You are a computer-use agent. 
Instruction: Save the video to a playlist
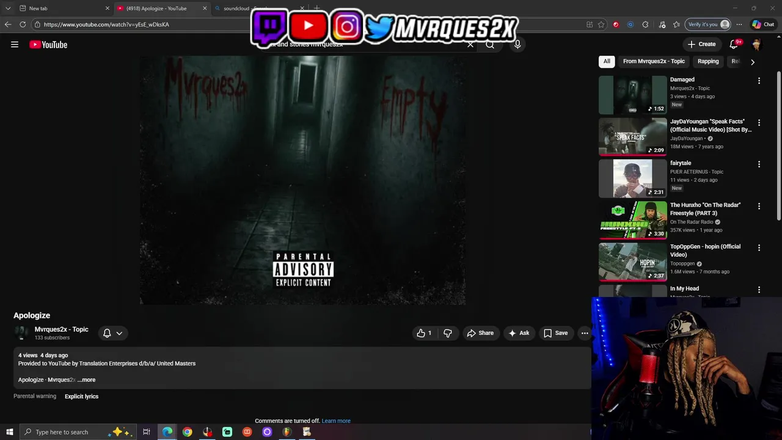click(556, 333)
